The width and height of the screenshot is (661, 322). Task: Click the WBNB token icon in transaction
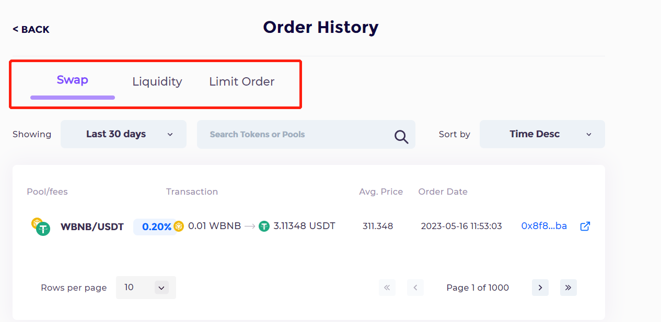[179, 226]
